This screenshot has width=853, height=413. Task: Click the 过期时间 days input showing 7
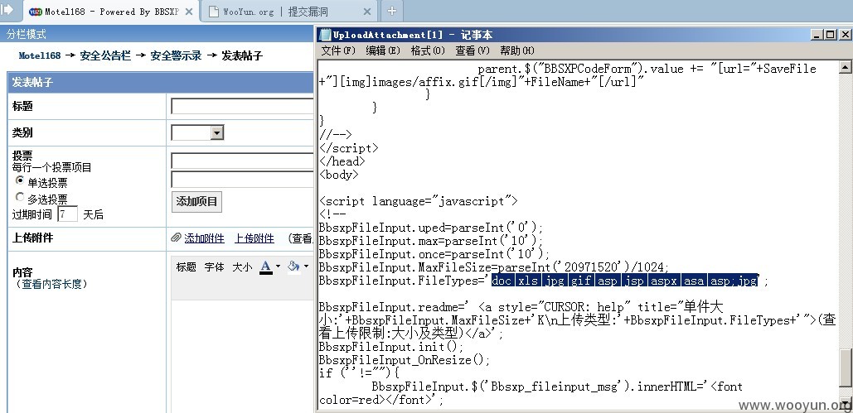67,214
